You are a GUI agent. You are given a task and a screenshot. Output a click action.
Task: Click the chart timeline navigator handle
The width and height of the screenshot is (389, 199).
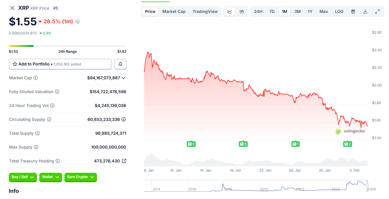tap(367, 186)
